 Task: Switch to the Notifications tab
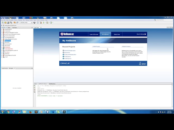[52, 84]
